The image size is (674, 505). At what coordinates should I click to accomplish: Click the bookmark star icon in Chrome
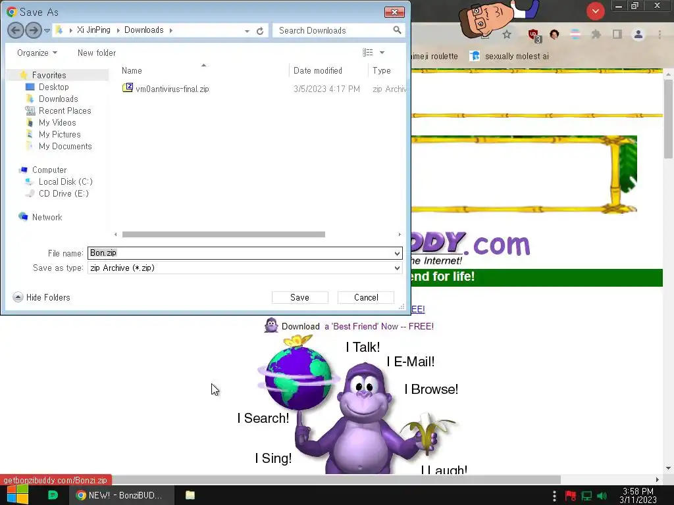(507, 34)
